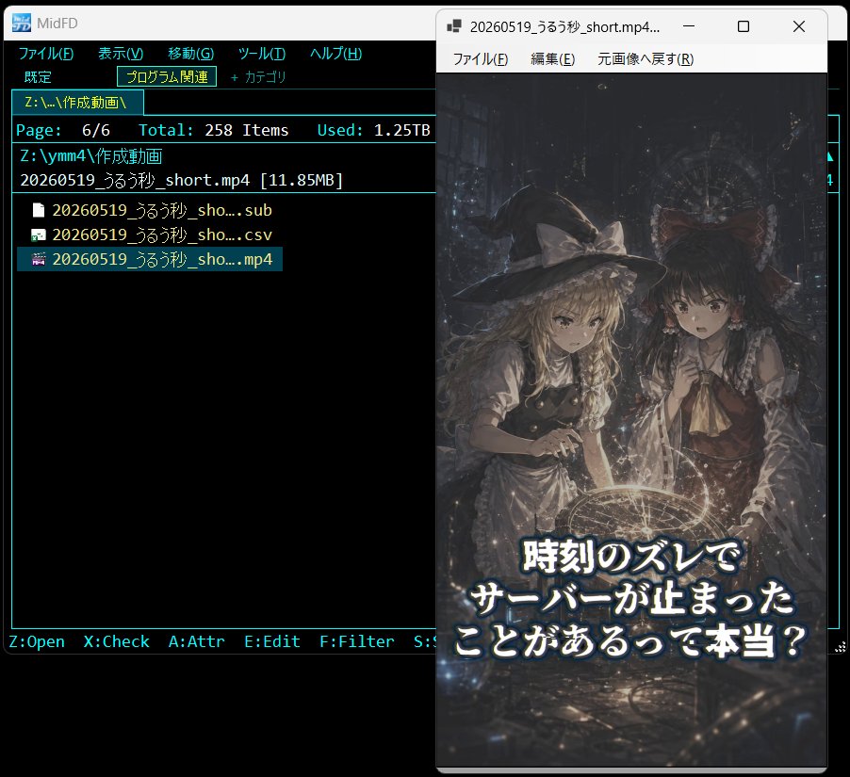
Task: Click the X:Check command
Action: [117, 641]
